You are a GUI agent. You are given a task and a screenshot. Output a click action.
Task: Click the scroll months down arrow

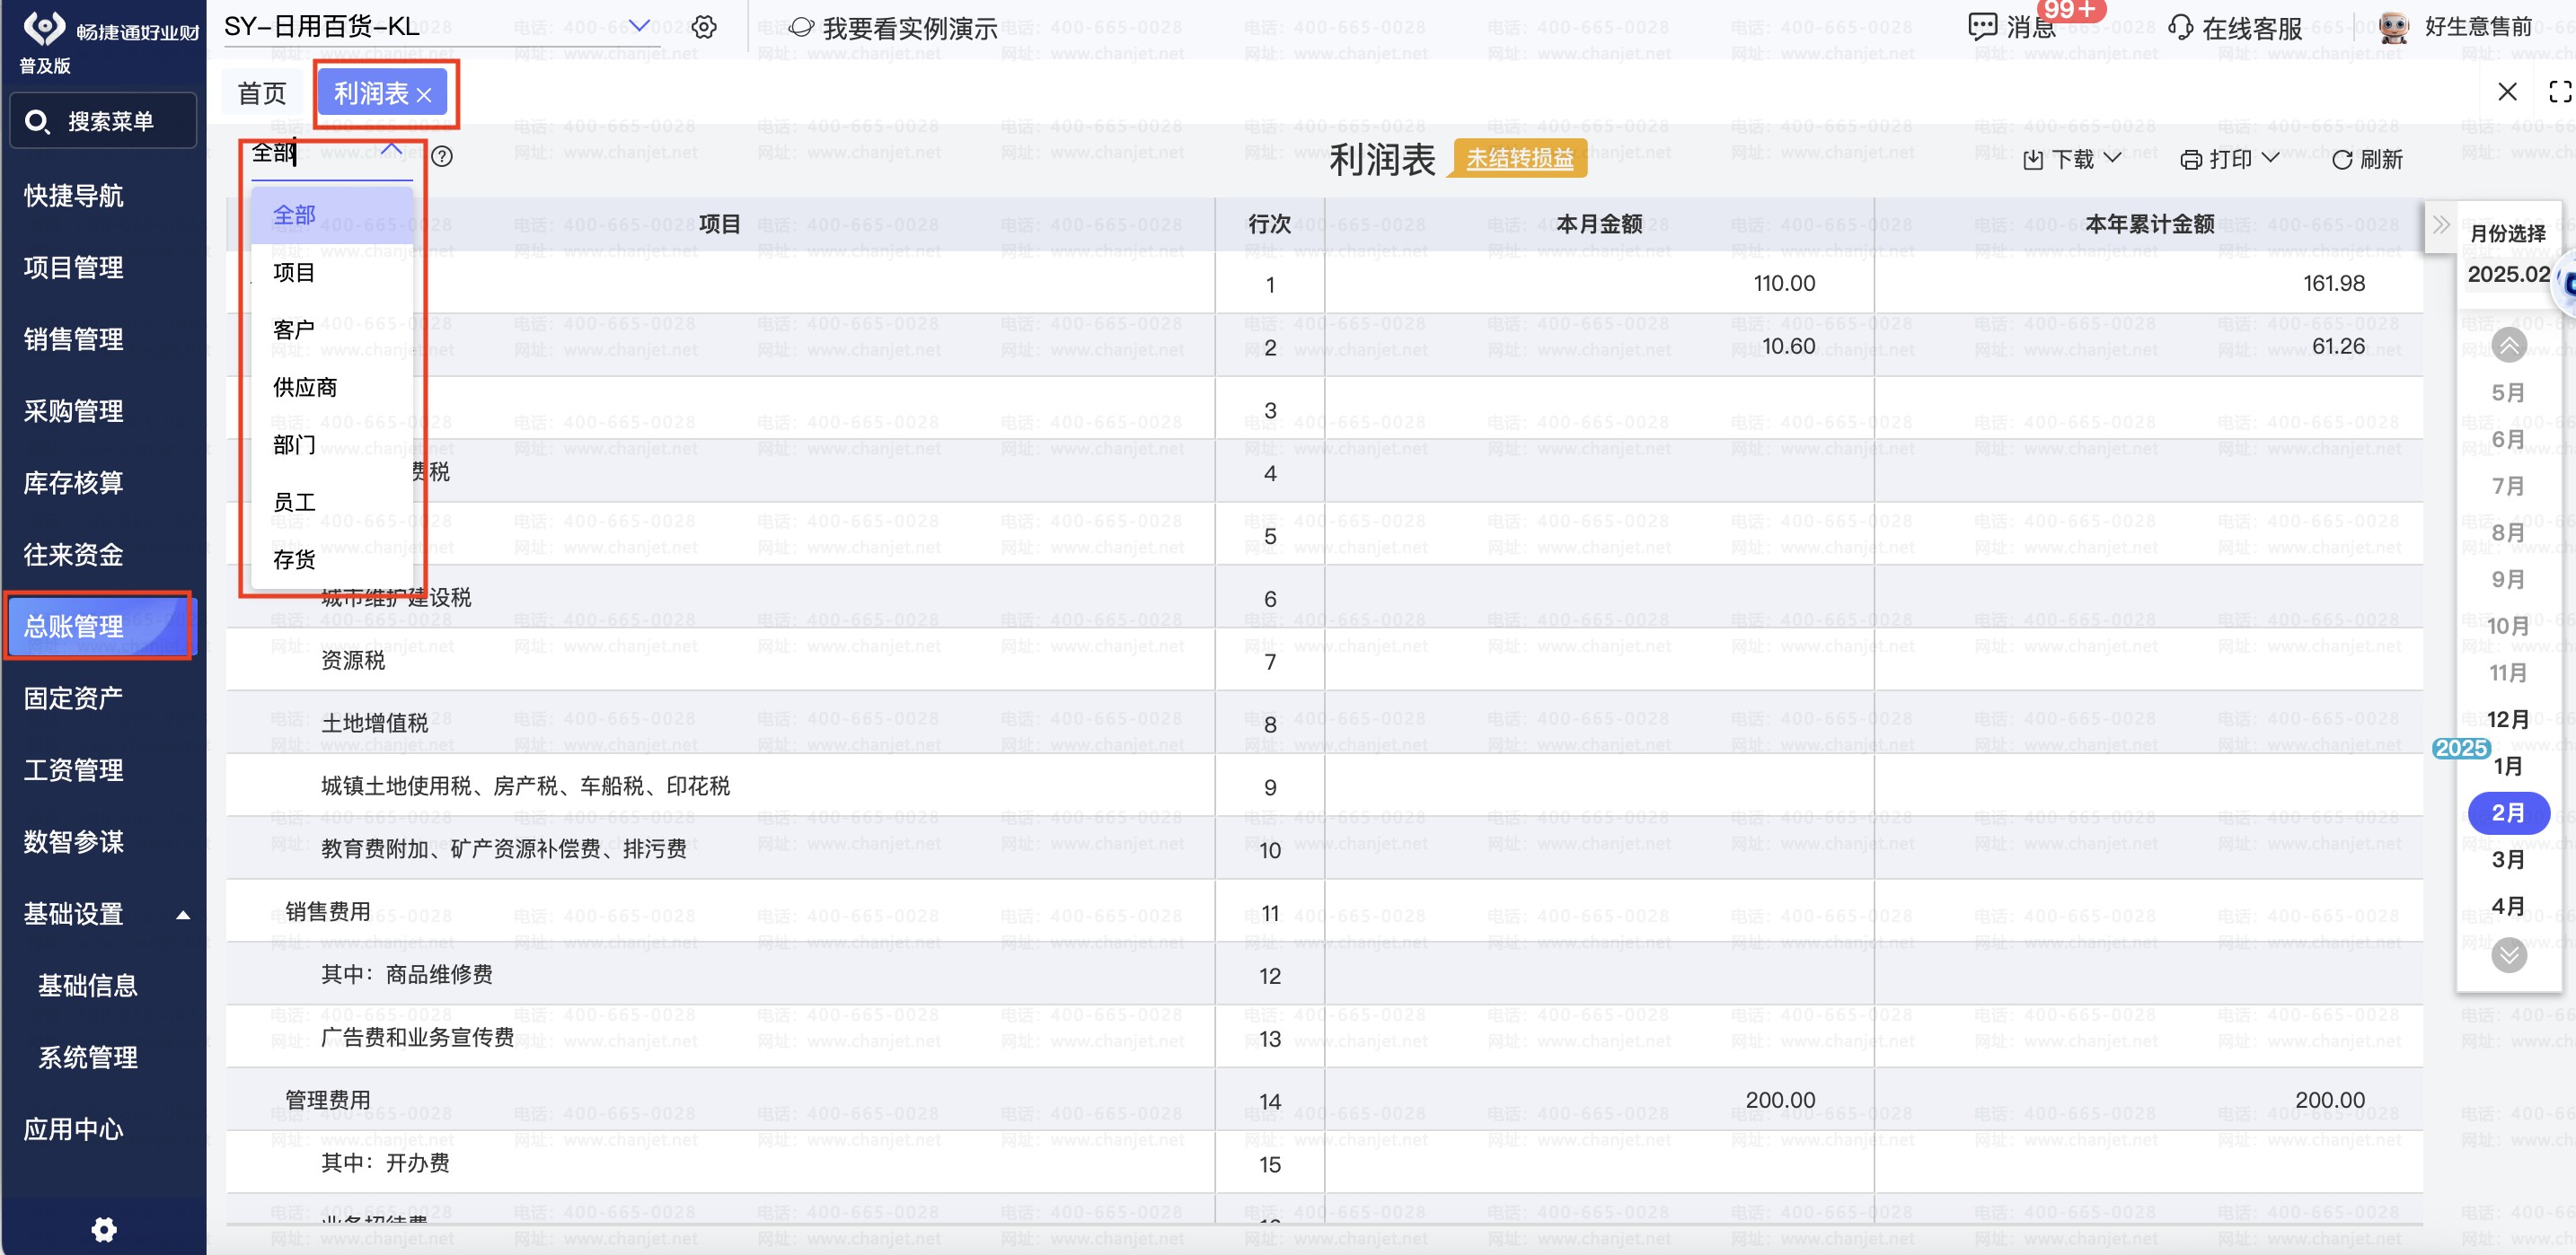tap(2508, 954)
